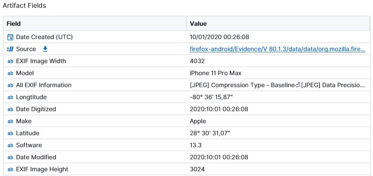Click the calendar icon beside Date Created
Viewport: 373px width, 176px height.
click(10, 37)
